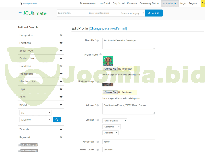Click the help icon beside Postal code
This screenshot has height=152, width=205.
tap(98, 142)
